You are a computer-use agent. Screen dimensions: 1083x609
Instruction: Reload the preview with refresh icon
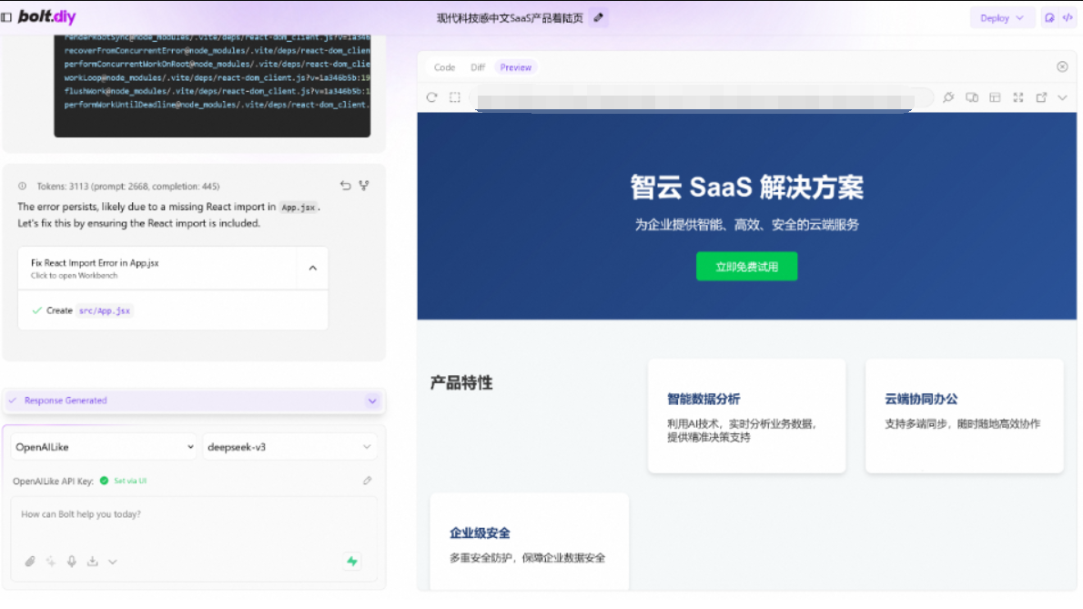pos(431,97)
